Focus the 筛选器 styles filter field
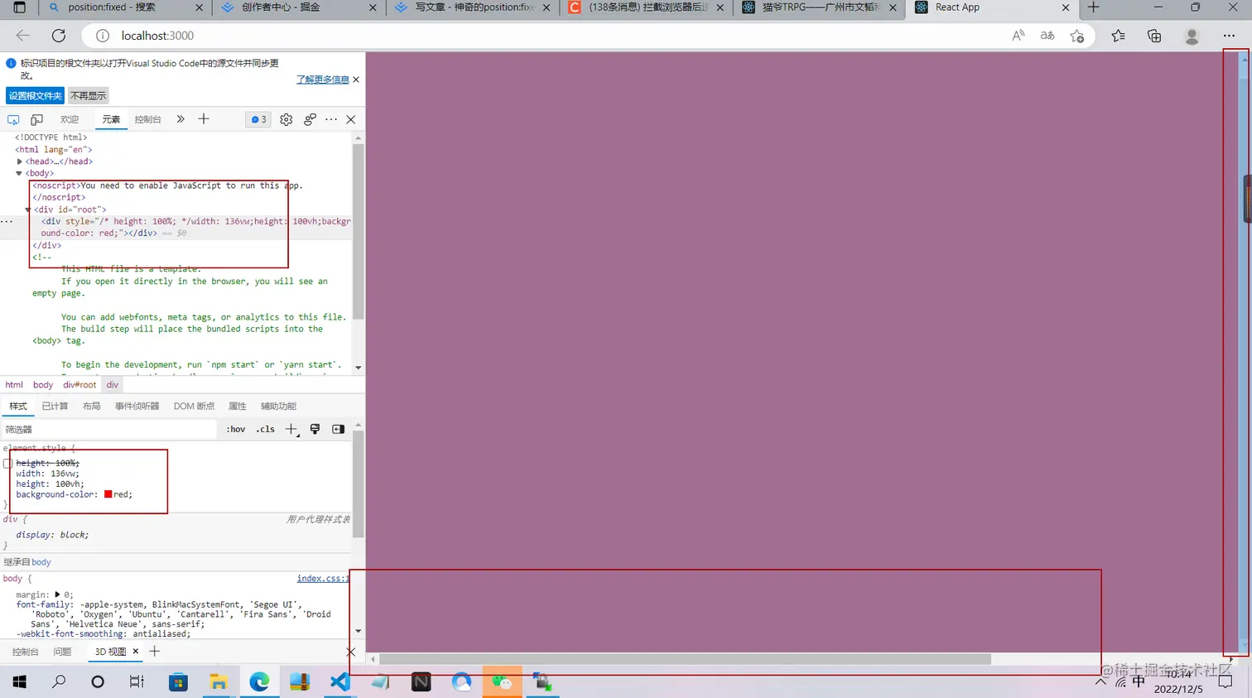The image size is (1252, 698). [x=109, y=429]
